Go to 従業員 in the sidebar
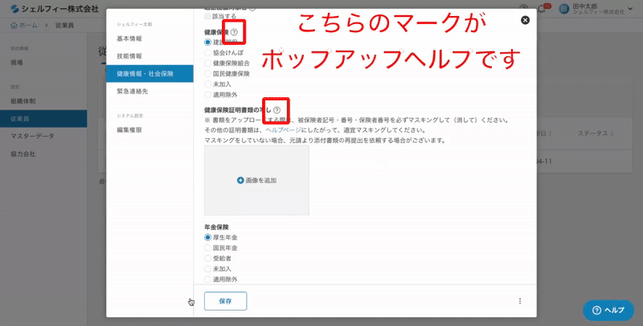The width and height of the screenshot is (643, 326). [x=43, y=119]
